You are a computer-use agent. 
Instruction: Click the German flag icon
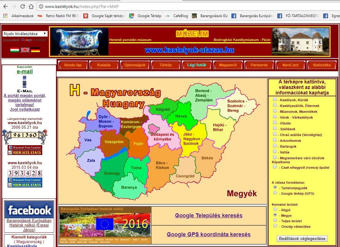[x=35, y=50]
